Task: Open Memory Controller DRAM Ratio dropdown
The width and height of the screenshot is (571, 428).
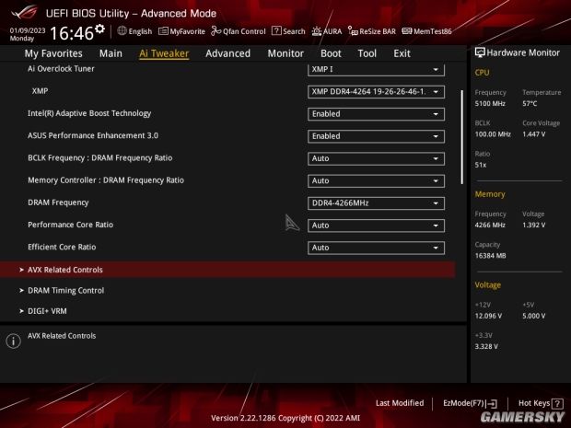Action: (x=376, y=181)
